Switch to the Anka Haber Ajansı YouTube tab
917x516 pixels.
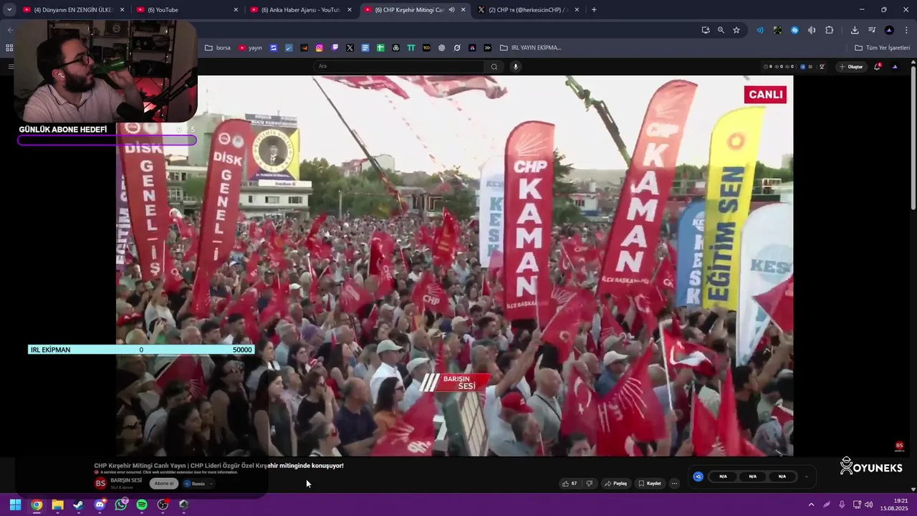(x=301, y=10)
